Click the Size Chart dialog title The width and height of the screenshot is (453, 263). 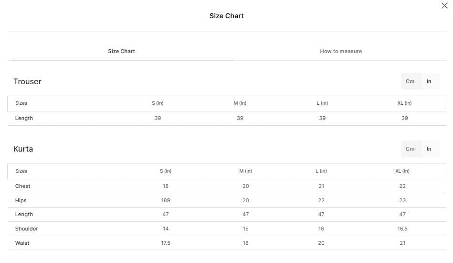[x=226, y=16]
